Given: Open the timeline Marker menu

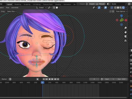Looking at the screenshot, I should pyautogui.click(x=4, y=79).
